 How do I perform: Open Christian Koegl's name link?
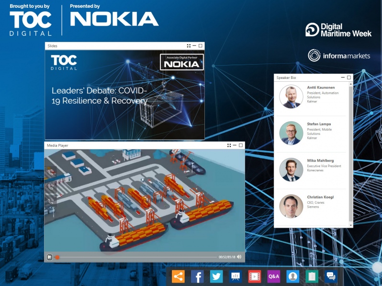tap(320, 197)
